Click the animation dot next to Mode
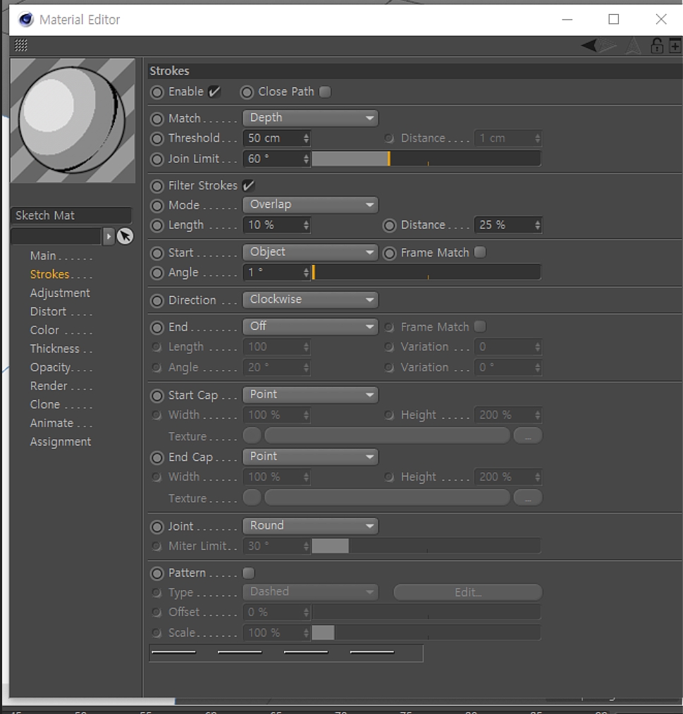The image size is (683, 714). (157, 206)
